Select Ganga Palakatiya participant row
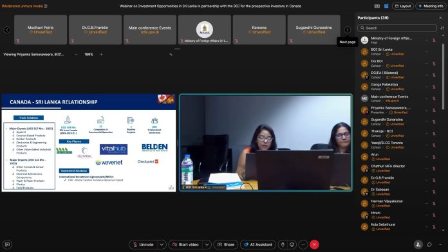 (x=398, y=87)
